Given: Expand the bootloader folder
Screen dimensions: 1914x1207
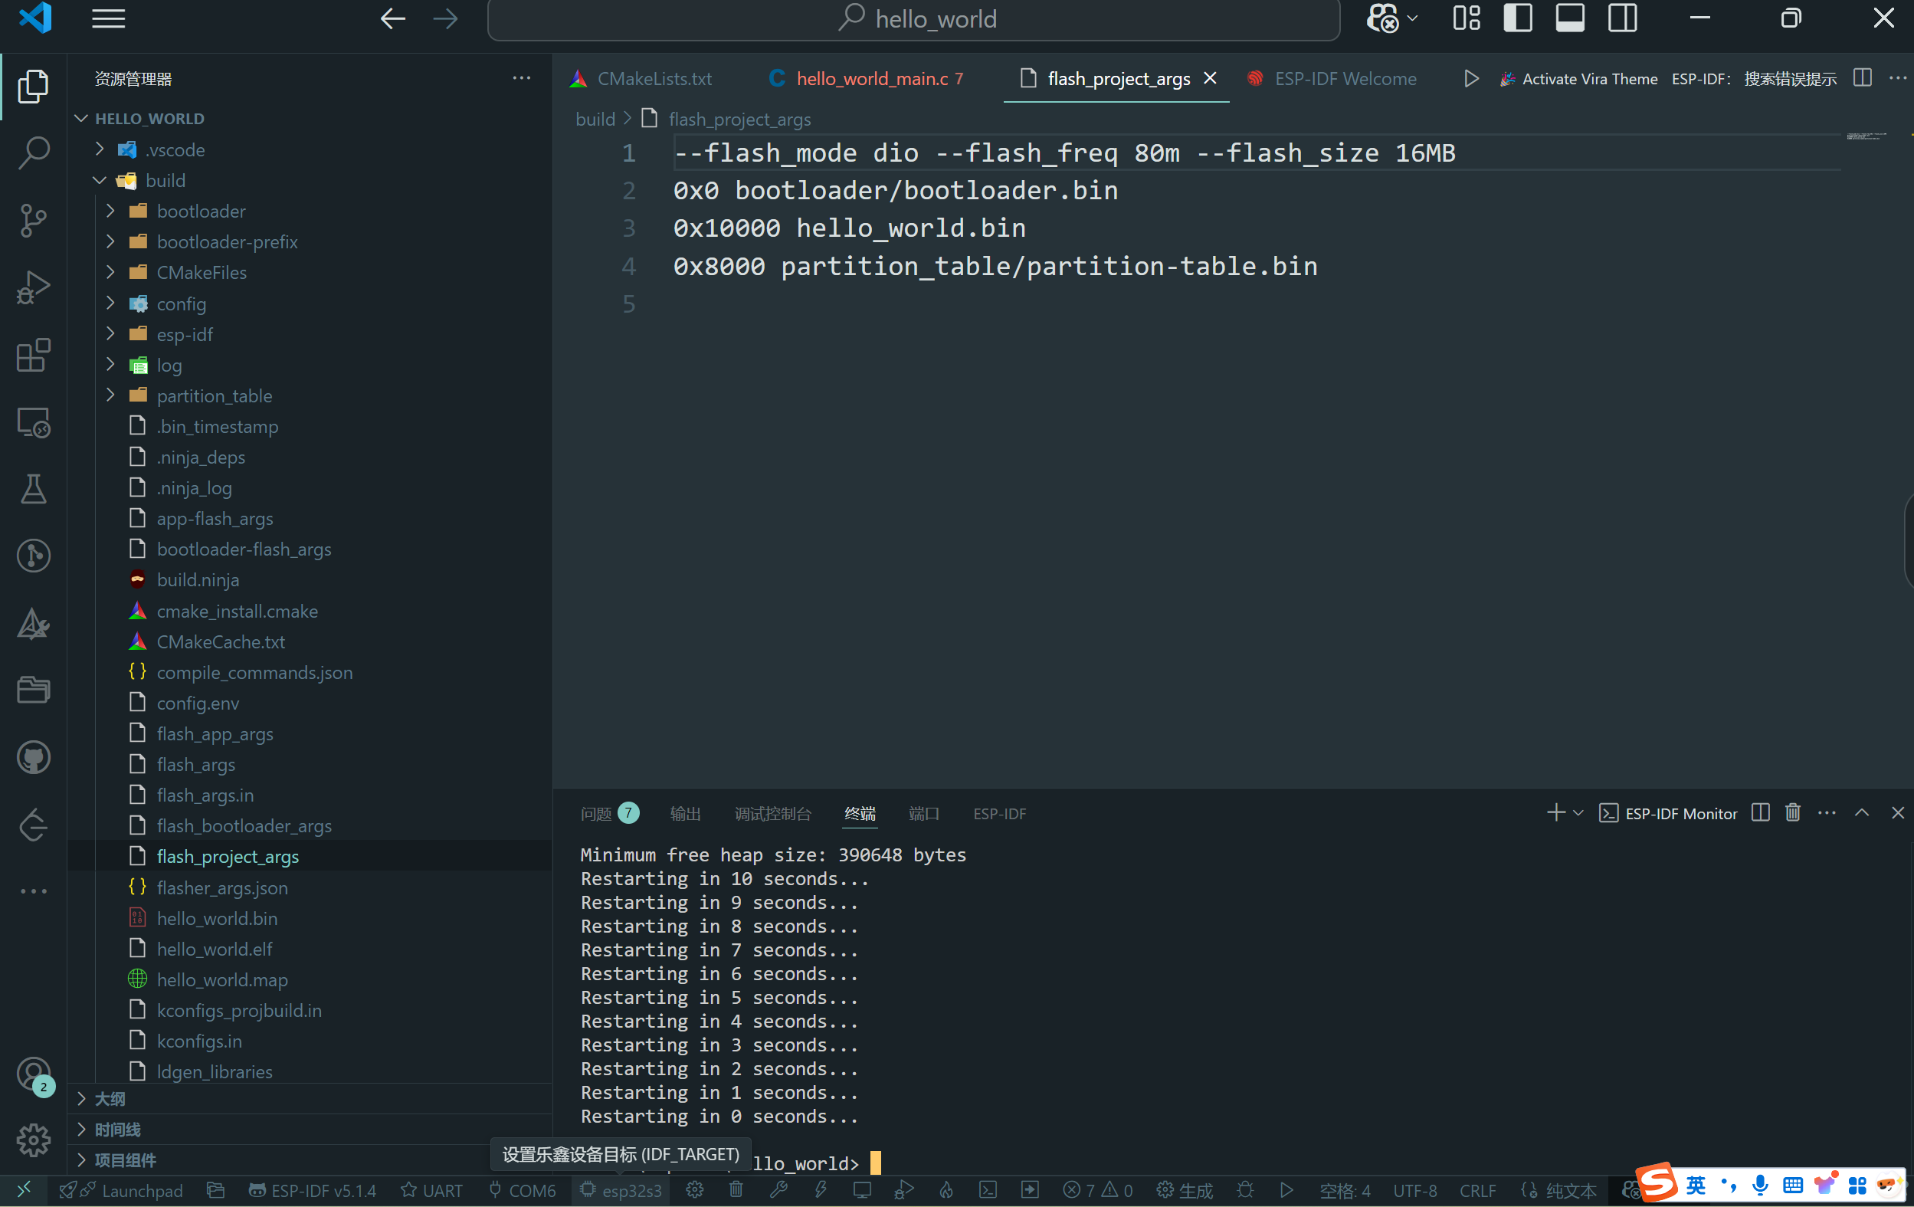Looking at the screenshot, I should [x=110, y=211].
